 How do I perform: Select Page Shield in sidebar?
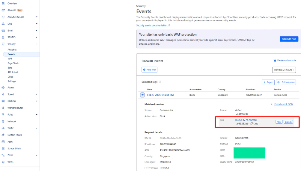13,63
